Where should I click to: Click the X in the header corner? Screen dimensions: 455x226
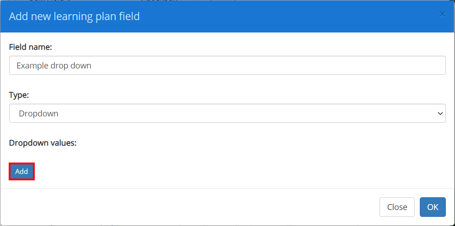pyautogui.click(x=442, y=15)
